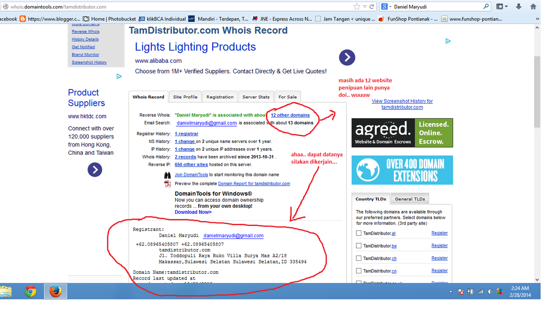Click the binoculars icon beside Join DomainTools
554x311 pixels.
(167, 175)
